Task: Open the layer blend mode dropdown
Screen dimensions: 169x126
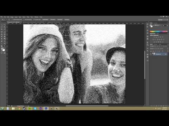Action: coord(155,49)
